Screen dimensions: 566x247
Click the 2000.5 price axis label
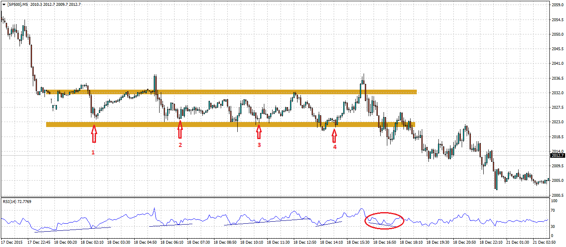click(x=557, y=195)
